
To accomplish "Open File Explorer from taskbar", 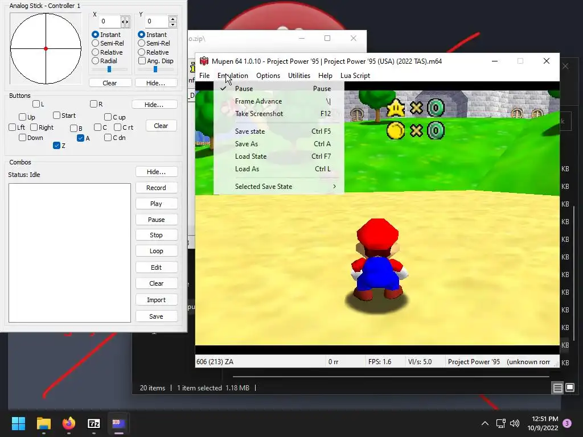I will pyautogui.click(x=43, y=423).
